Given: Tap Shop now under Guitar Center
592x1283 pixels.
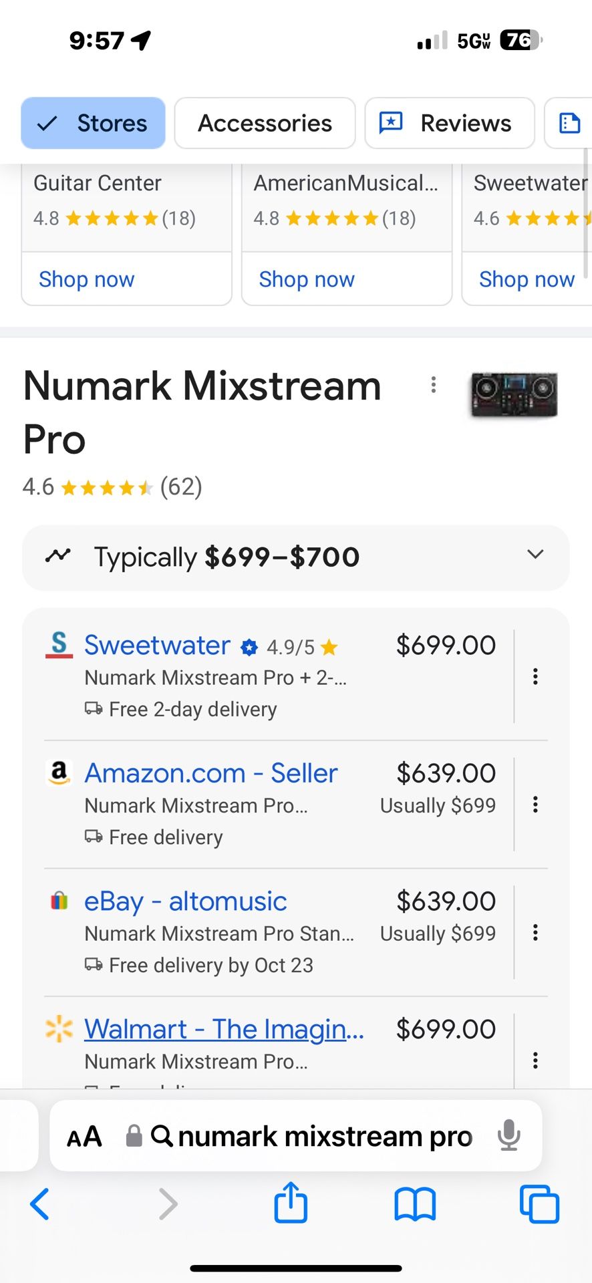Looking at the screenshot, I should coord(87,279).
